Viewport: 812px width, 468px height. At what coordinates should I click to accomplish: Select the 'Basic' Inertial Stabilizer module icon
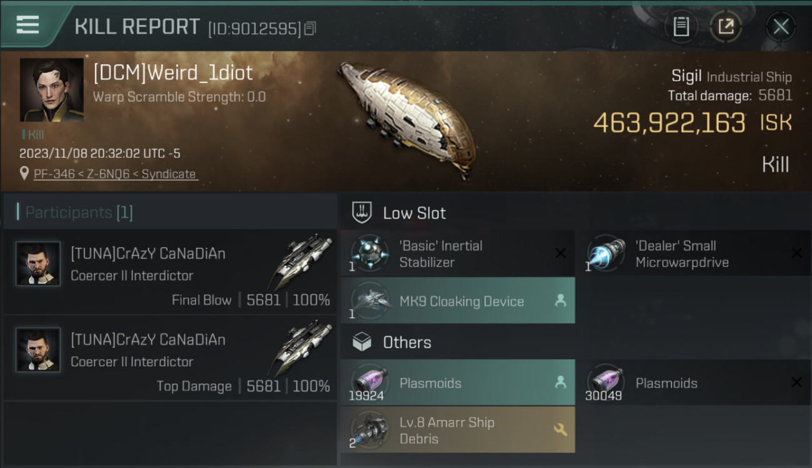pyautogui.click(x=369, y=254)
